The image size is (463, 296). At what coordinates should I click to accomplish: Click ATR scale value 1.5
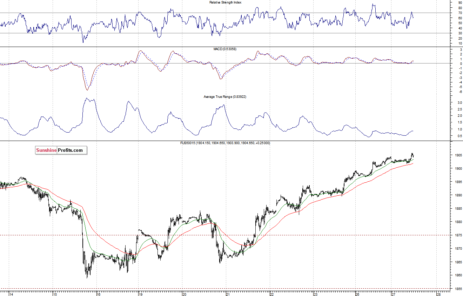pyautogui.click(x=459, y=122)
